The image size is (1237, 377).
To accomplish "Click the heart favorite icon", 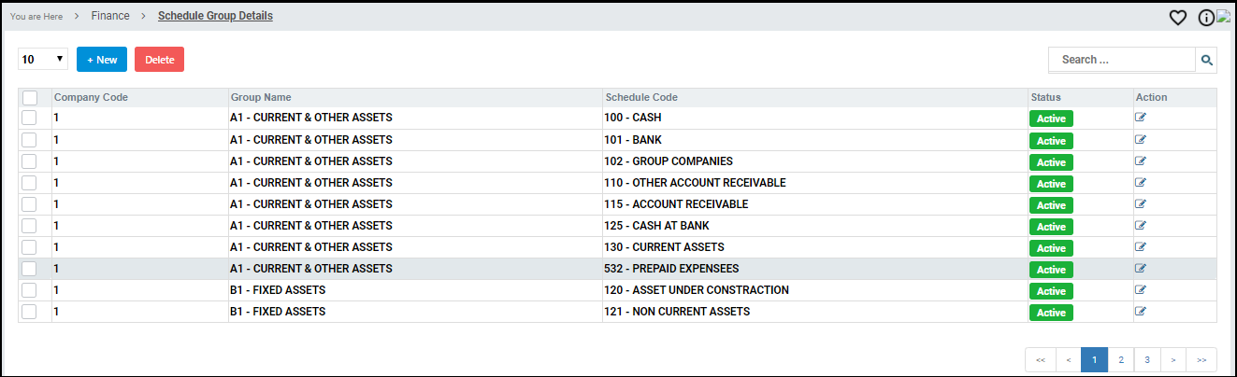I will (1178, 17).
